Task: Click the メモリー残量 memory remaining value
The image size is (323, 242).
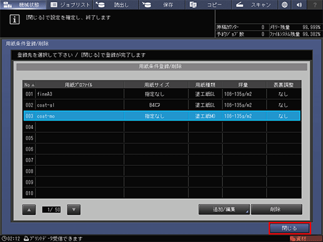Action: (x=311, y=27)
